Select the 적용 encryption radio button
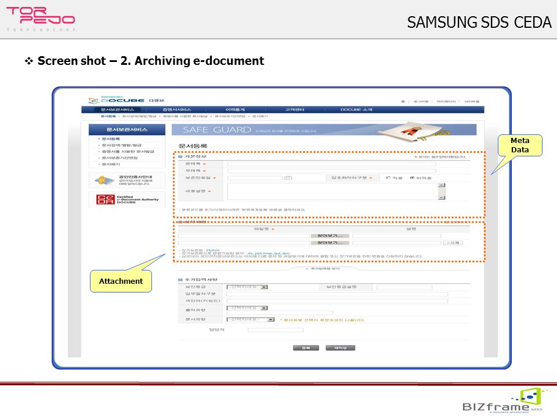The width and height of the screenshot is (557, 417). [388, 178]
